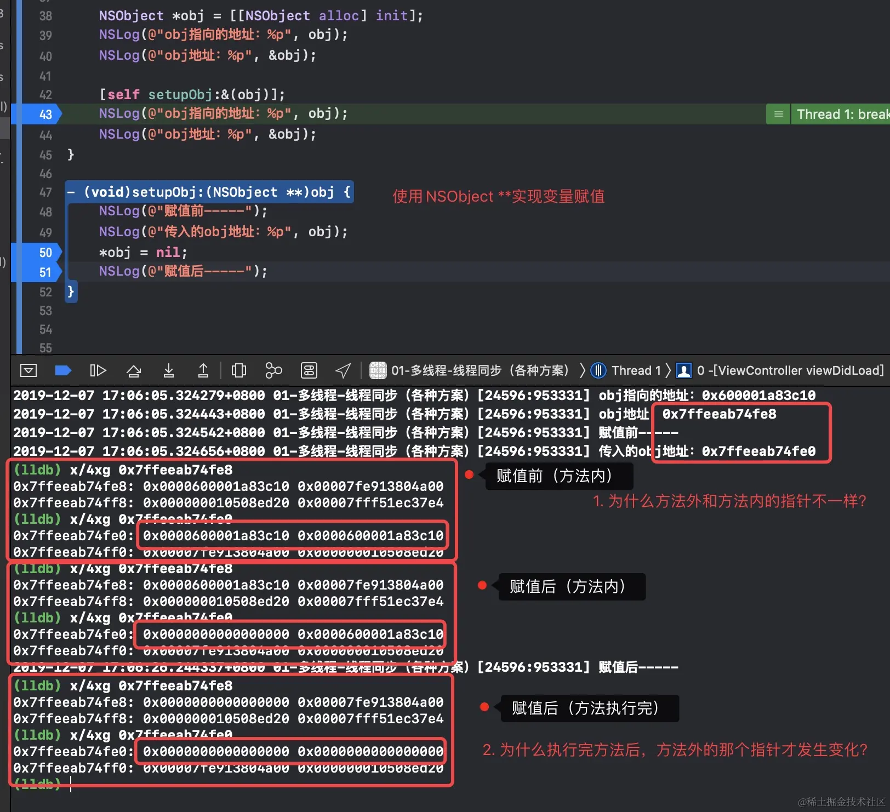Deactivate breakpoints with the blue breakpoint icon
The image size is (890, 812).
pos(63,371)
